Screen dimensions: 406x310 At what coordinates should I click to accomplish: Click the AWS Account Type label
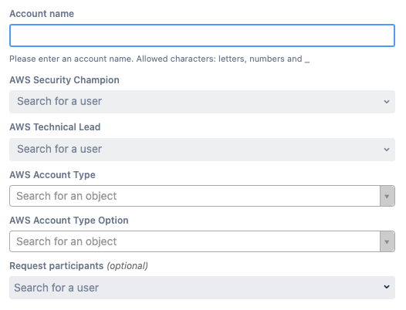(x=52, y=175)
